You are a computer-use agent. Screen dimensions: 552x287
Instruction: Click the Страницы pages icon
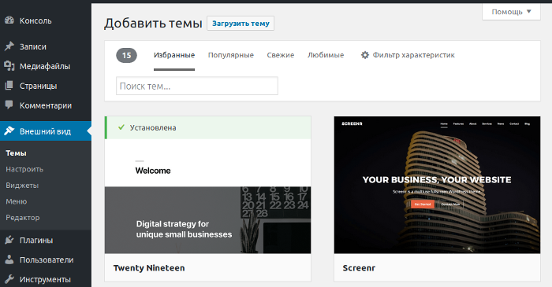point(9,86)
